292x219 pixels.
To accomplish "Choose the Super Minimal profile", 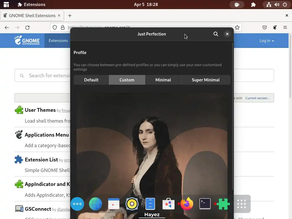I will point(206,80).
